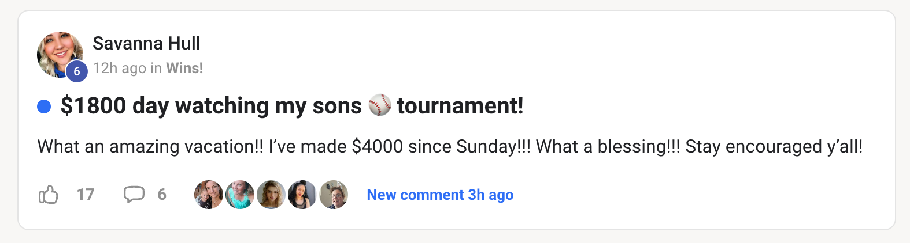Go to the Wins! category
The height and width of the screenshot is (243, 910).
tap(184, 68)
